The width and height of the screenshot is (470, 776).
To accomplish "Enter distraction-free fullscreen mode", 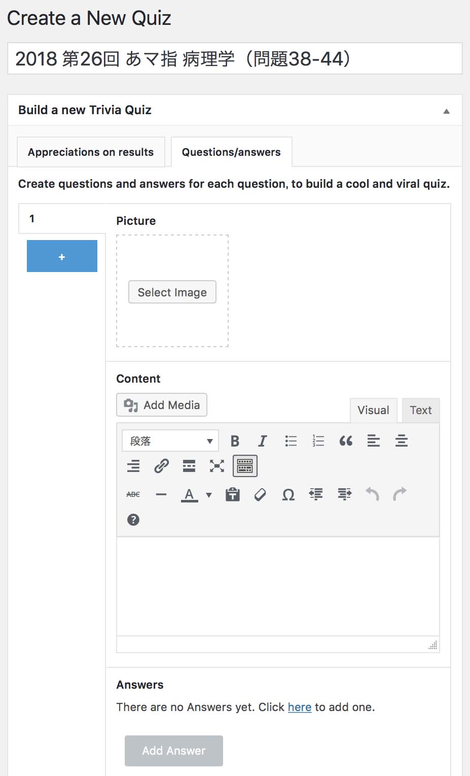I will click(217, 466).
